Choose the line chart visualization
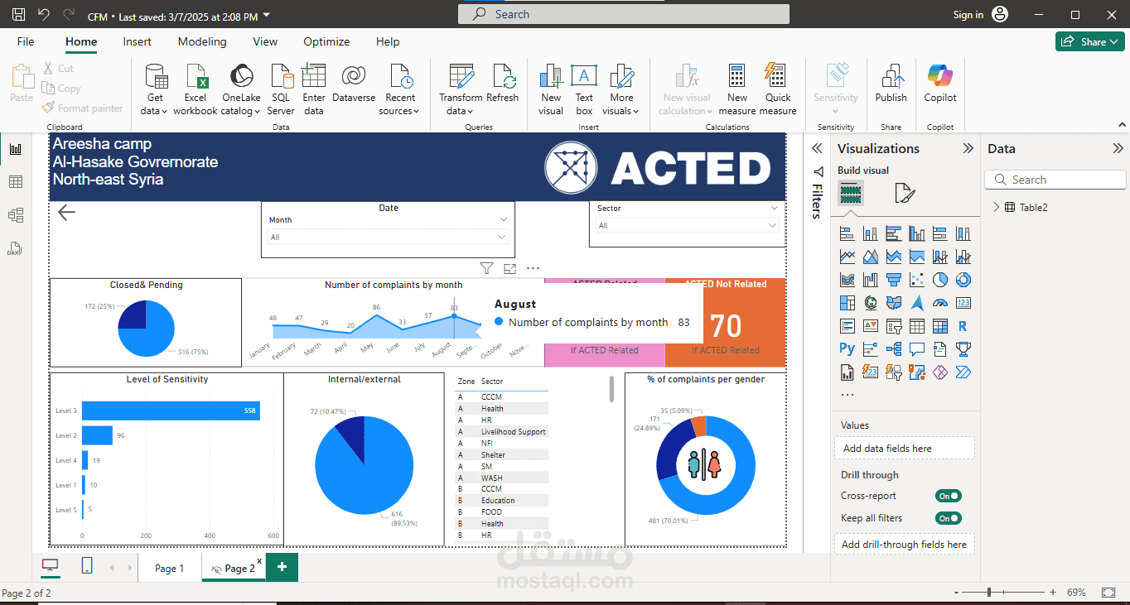This screenshot has width=1130, height=605. click(x=847, y=257)
